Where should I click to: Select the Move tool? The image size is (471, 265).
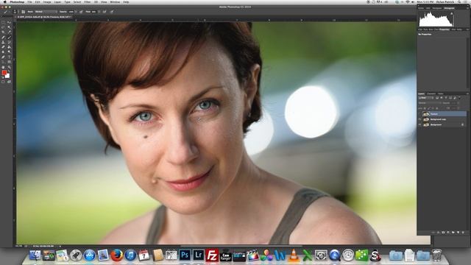click(x=9, y=22)
